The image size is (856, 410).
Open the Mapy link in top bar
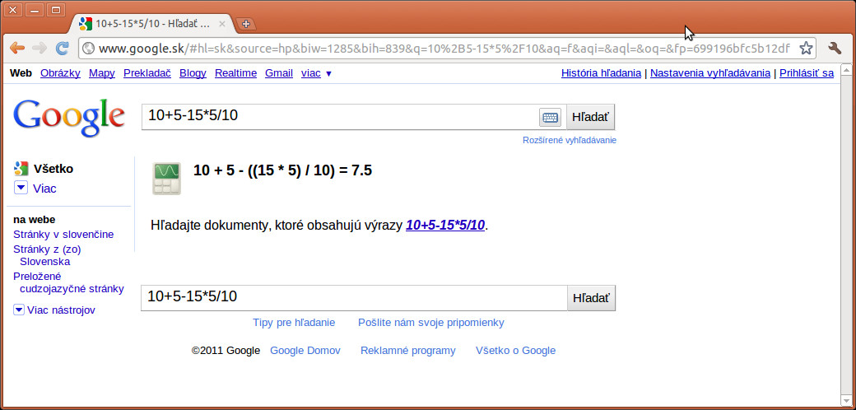(102, 73)
